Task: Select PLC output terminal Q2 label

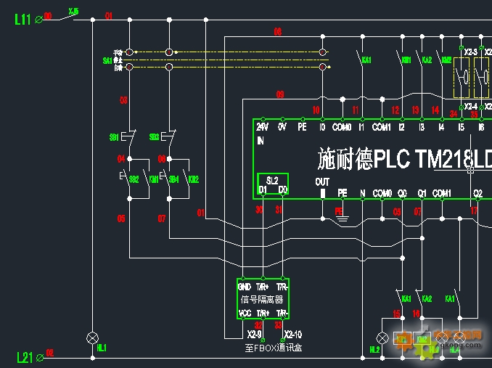Action: [x=477, y=193]
